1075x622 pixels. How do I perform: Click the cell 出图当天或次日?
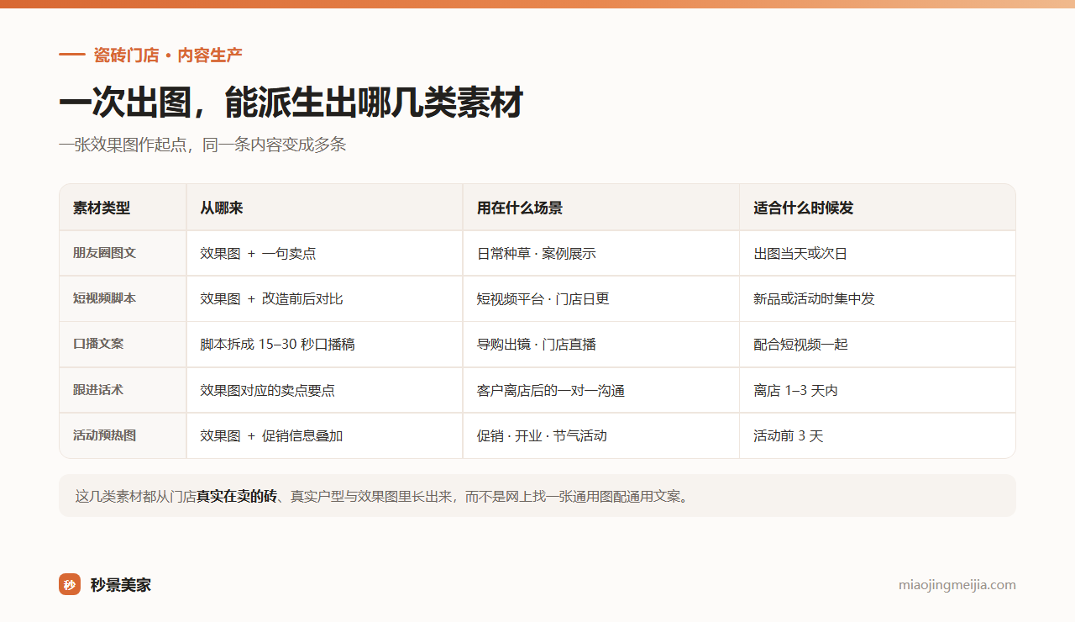pyautogui.click(x=878, y=253)
